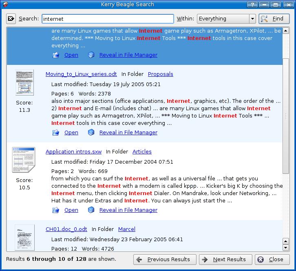
Task: Click the Marcel folder link
Action: 126,229
